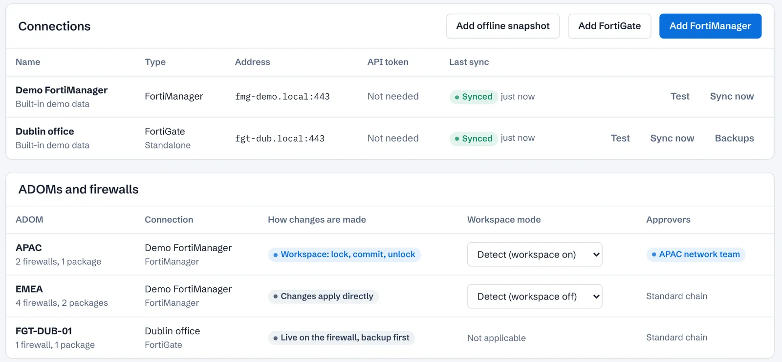Open Backups for Dublin office

point(734,138)
